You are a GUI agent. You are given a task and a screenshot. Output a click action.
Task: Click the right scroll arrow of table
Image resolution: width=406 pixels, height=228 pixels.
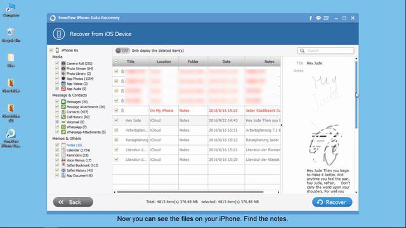tap(278, 192)
